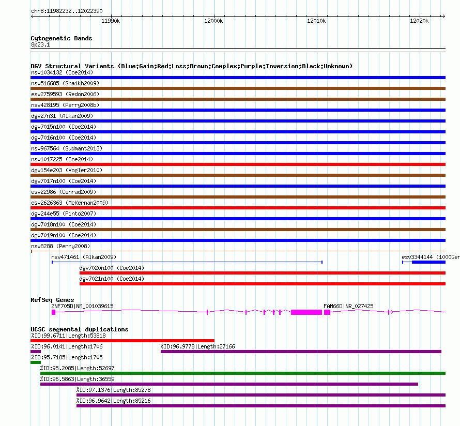Image resolution: width=460 pixels, height=426 pixels.
Task: Select dgv27n31 (Alkan2009) variant label
Action: coord(62,116)
